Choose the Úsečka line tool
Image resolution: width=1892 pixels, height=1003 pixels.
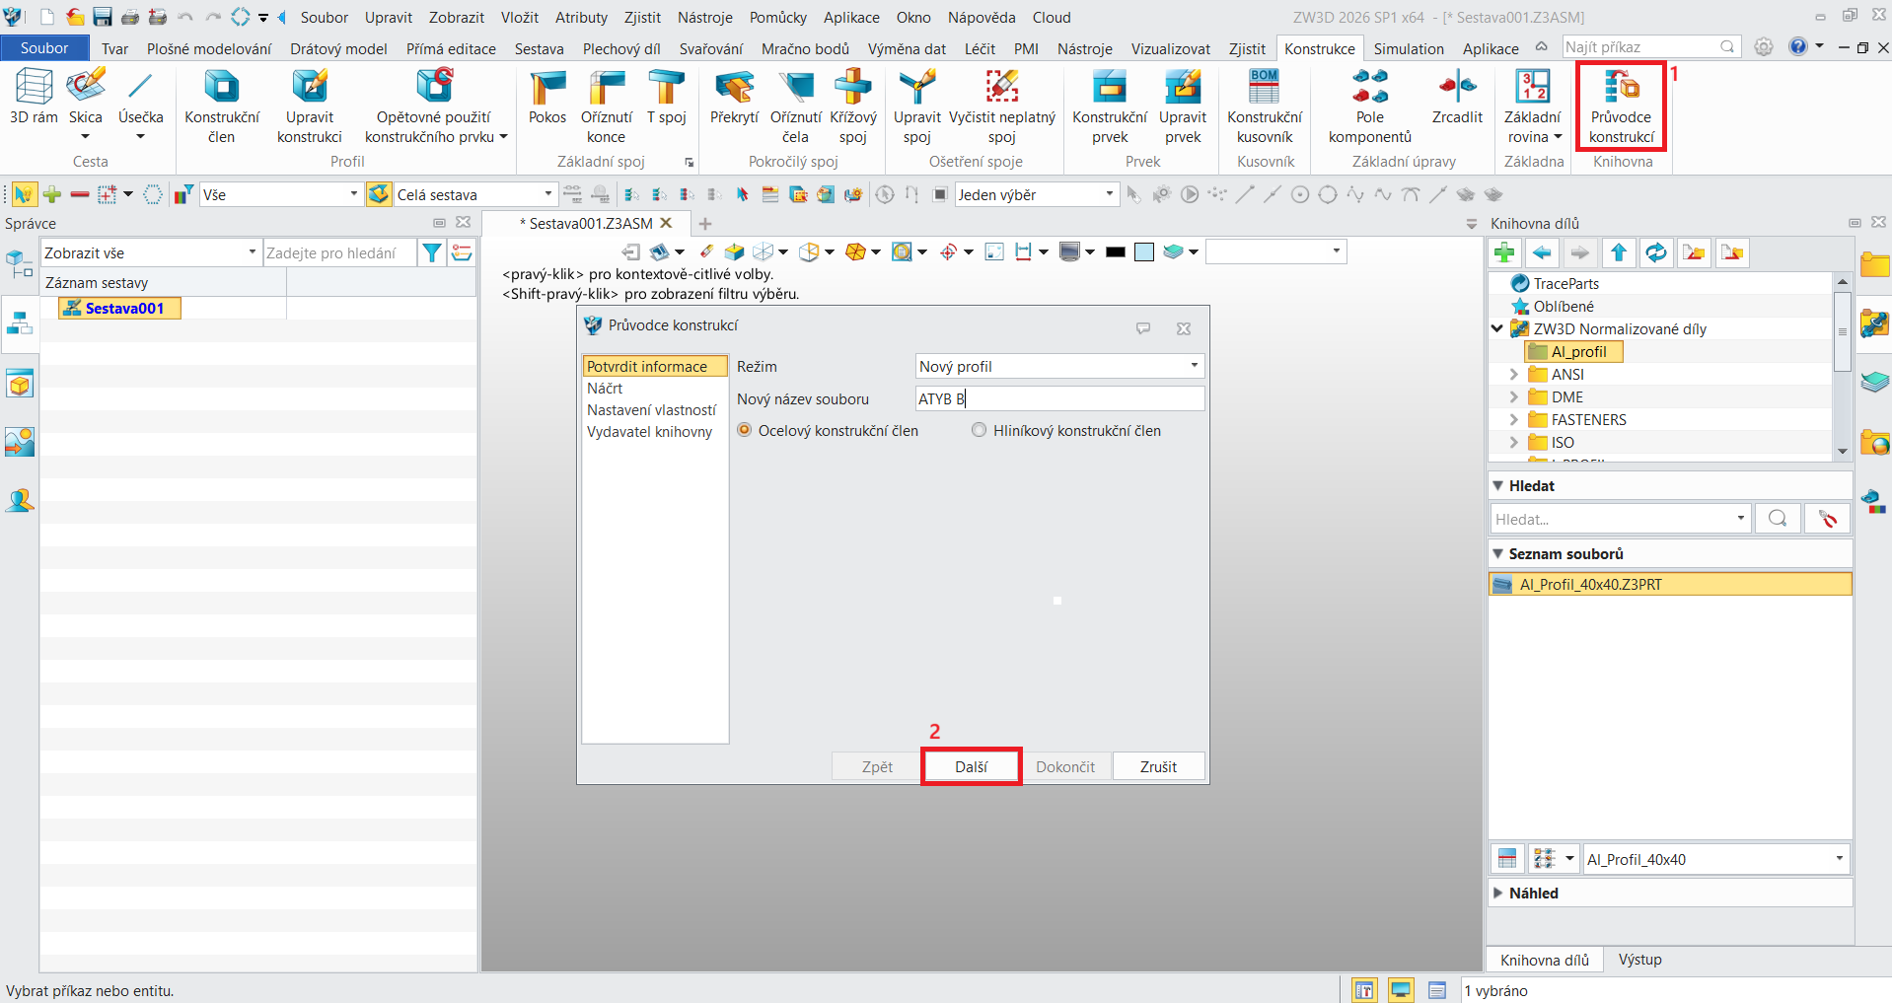coord(141,97)
